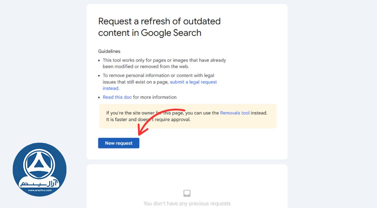
Task: Click the 'You don't have any previous requests' message
Action: coord(187,203)
